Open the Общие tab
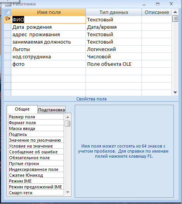This screenshot has width=182, height=204. pyautogui.click(x=22, y=109)
